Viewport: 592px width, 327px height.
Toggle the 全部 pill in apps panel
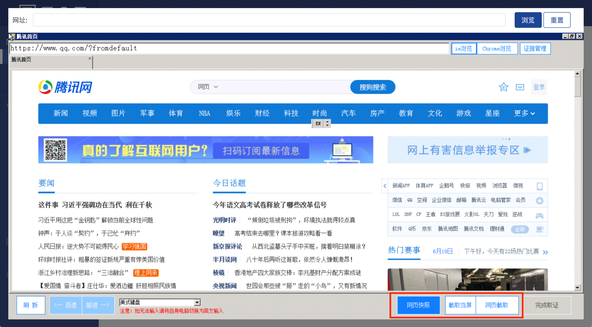520,229
